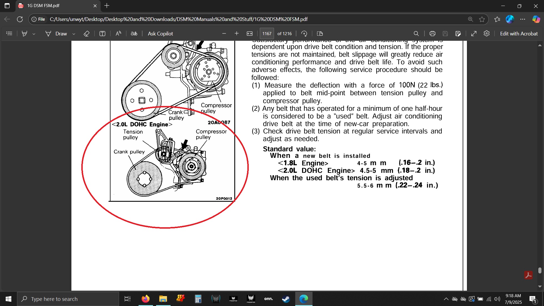Image resolution: width=544 pixels, height=306 pixels.
Task: Edit the page number field 1167
Action: coord(267,33)
